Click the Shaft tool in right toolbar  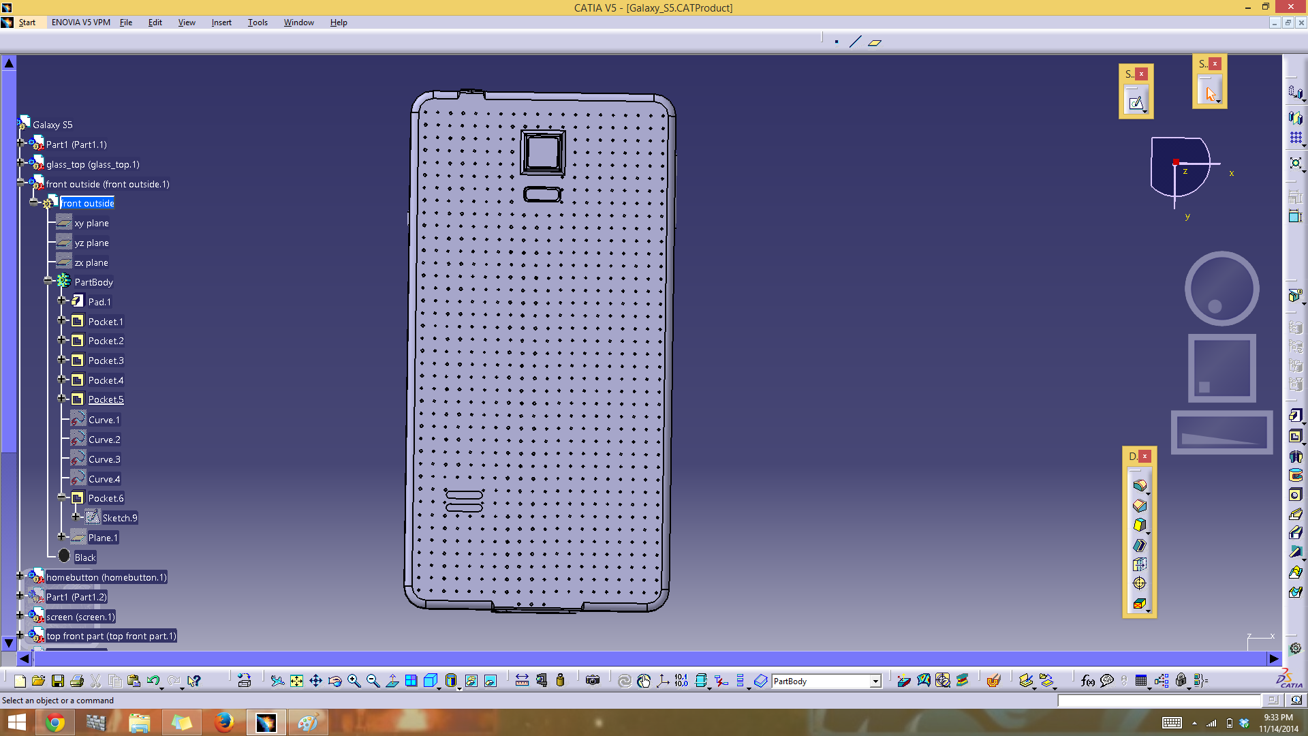coord(1295,456)
